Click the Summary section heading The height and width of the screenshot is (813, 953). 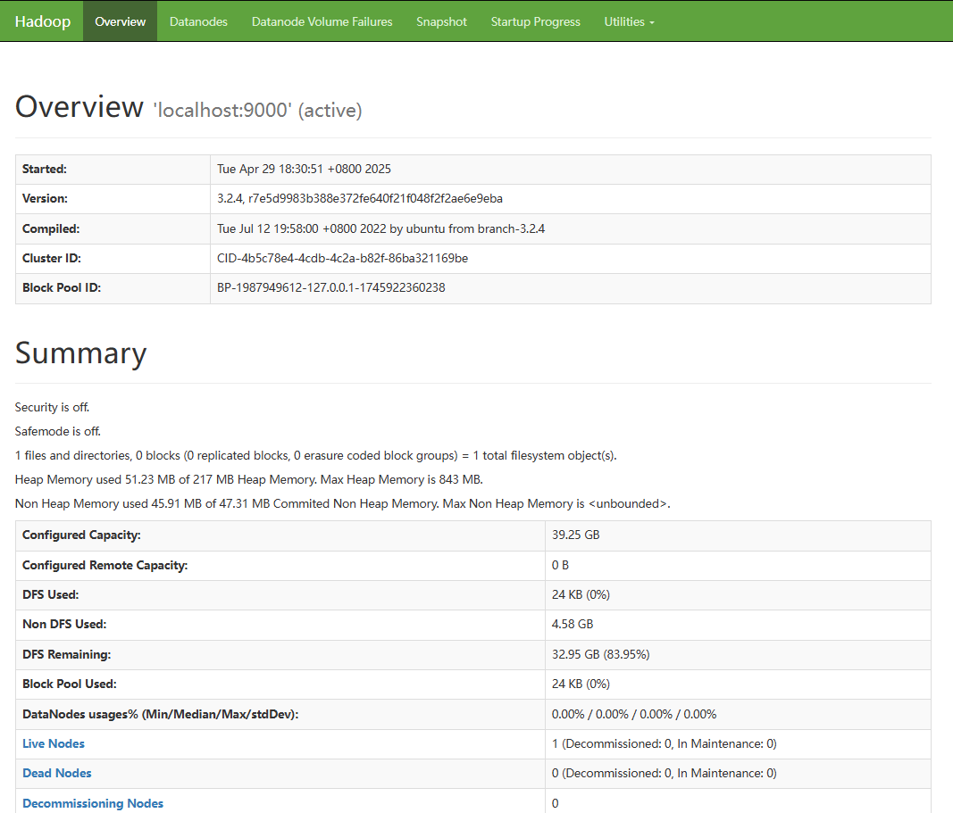[81, 353]
